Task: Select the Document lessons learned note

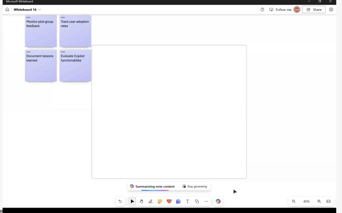Action: (41, 66)
